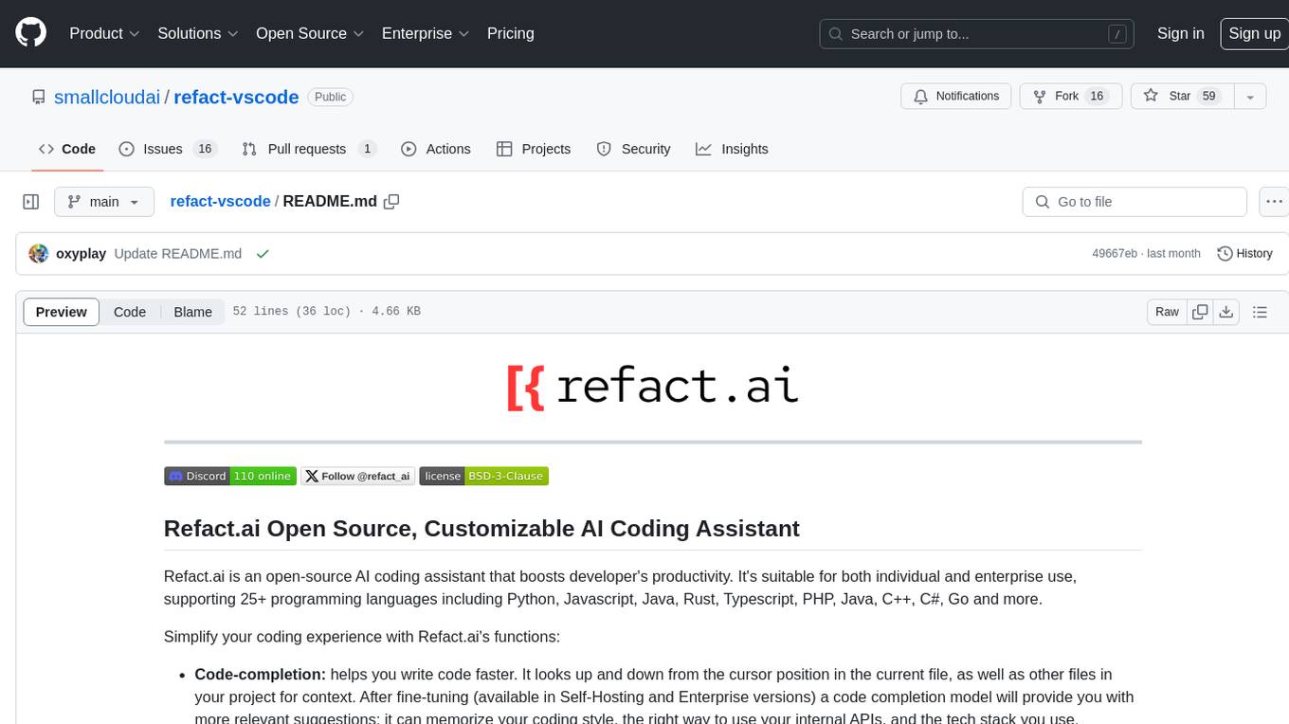1289x724 pixels.
Task: Open the license BSD-3-Clause badge
Action: (x=484, y=476)
